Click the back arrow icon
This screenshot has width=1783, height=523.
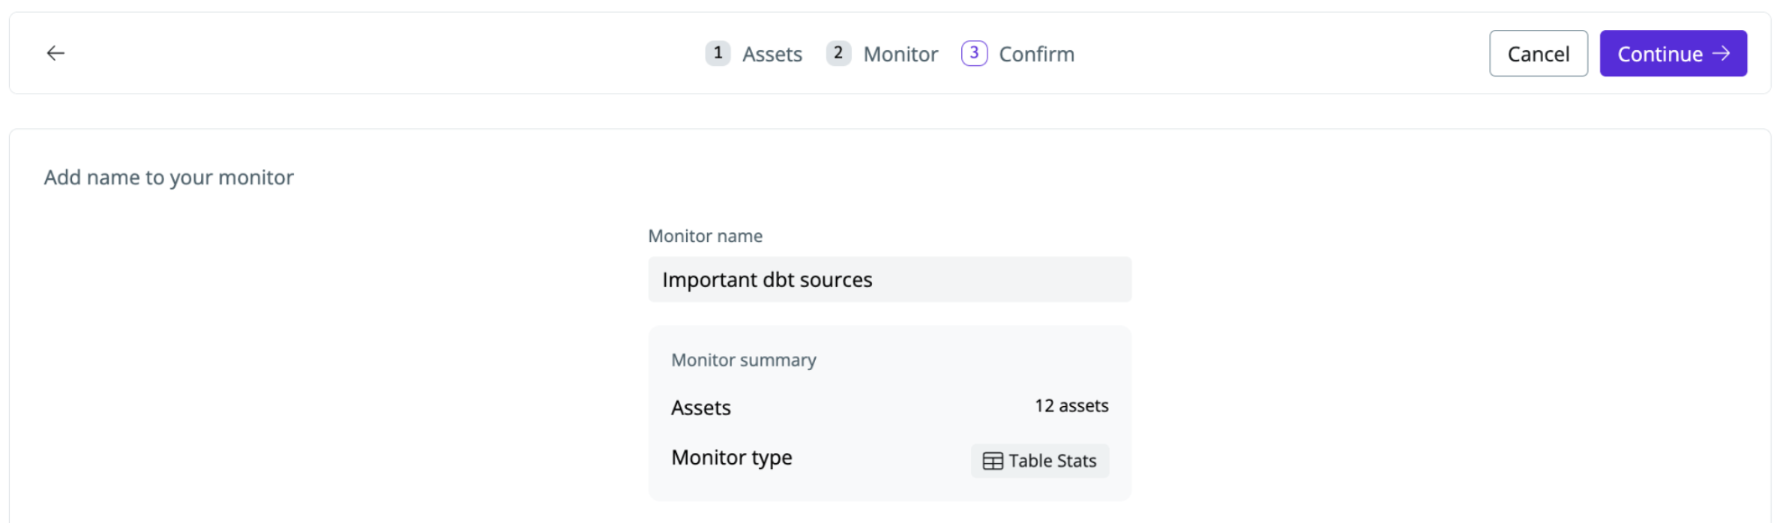pyautogui.click(x=55, y=53)
